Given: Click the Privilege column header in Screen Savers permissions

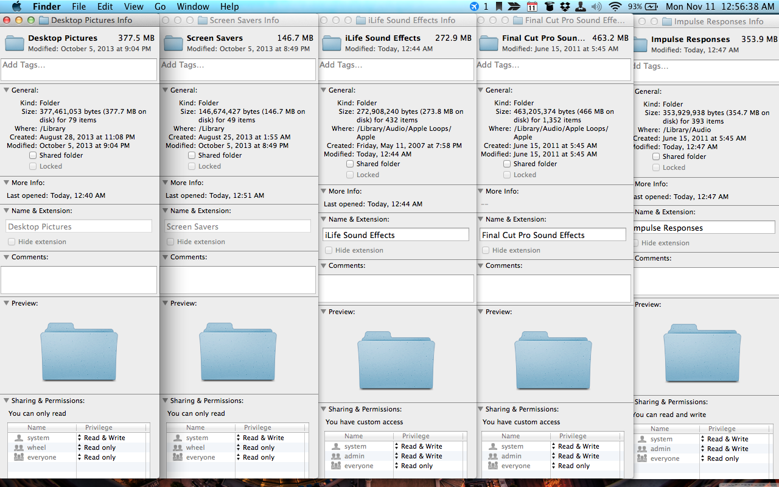Looking at the screenshot, I should (272, 428).
